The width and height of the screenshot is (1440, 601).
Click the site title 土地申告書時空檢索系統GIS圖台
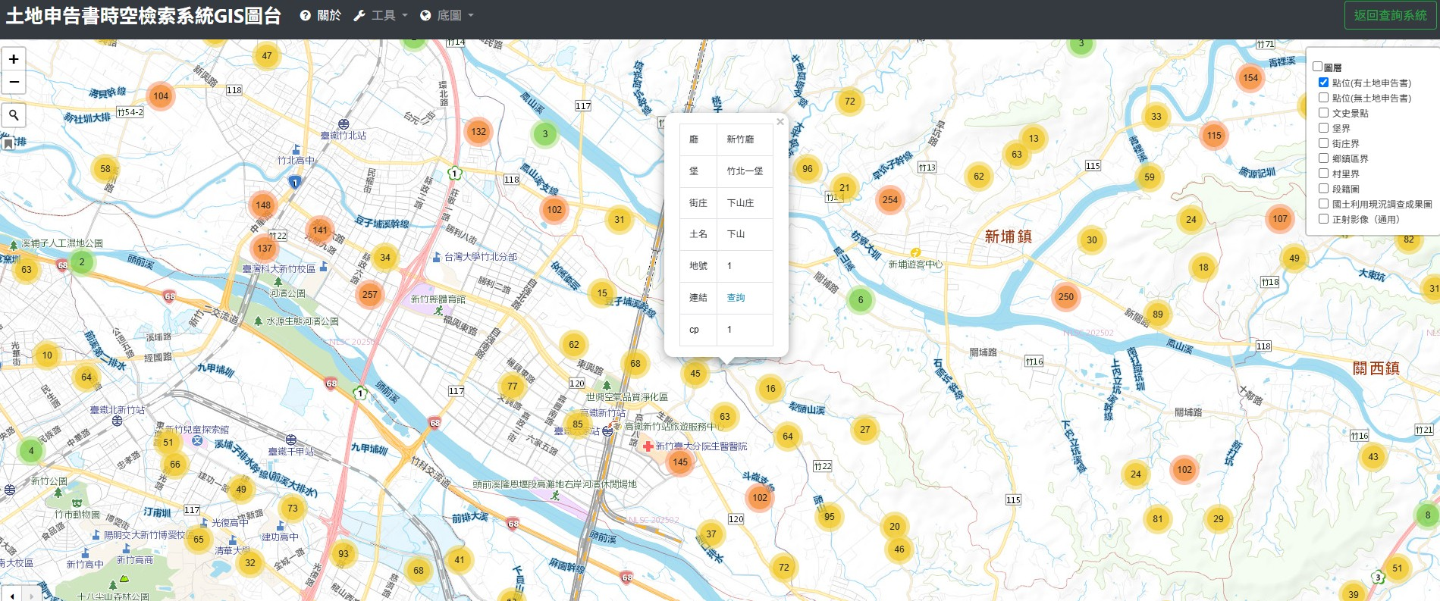pyautogui.click(x=143, y=15)
